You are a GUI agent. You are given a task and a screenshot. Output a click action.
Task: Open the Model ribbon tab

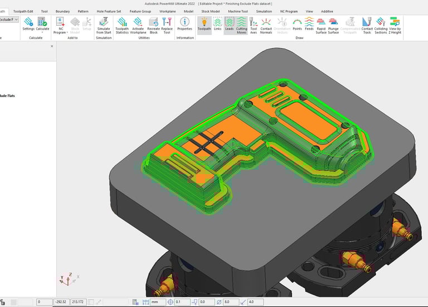(188, 12)
